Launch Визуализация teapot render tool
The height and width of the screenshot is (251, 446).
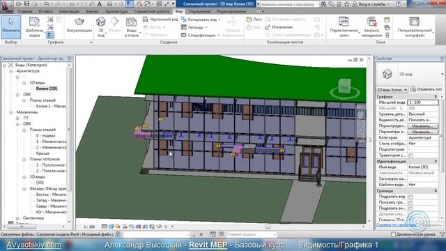(79, 25)
